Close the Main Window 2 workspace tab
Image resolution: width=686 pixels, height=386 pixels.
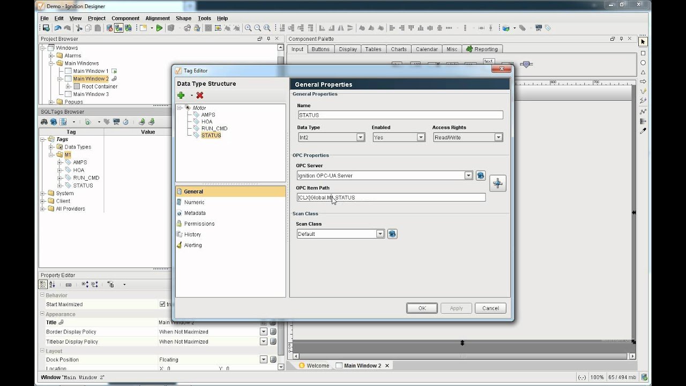point(387,366)
